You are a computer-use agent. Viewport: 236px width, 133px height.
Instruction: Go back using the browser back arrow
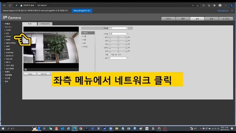pyautogui.click(x=4, y=6)
